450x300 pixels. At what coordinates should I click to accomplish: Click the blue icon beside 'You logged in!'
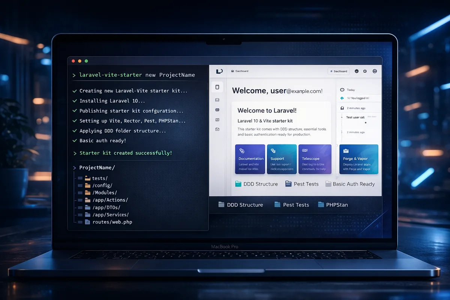tap(342, 98)
